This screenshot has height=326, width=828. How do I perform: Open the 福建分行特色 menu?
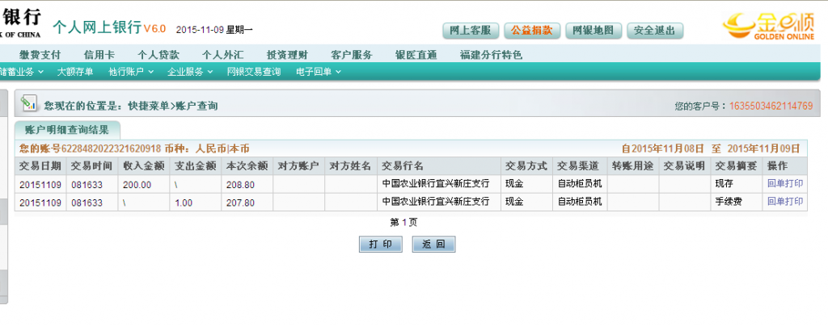[491, 55]
